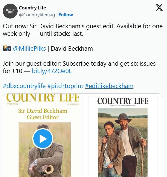Visit the @MilliePilks profile mention
Viewport: 167px width, 177px height.
pyautogui.click(x=29, y=48)
